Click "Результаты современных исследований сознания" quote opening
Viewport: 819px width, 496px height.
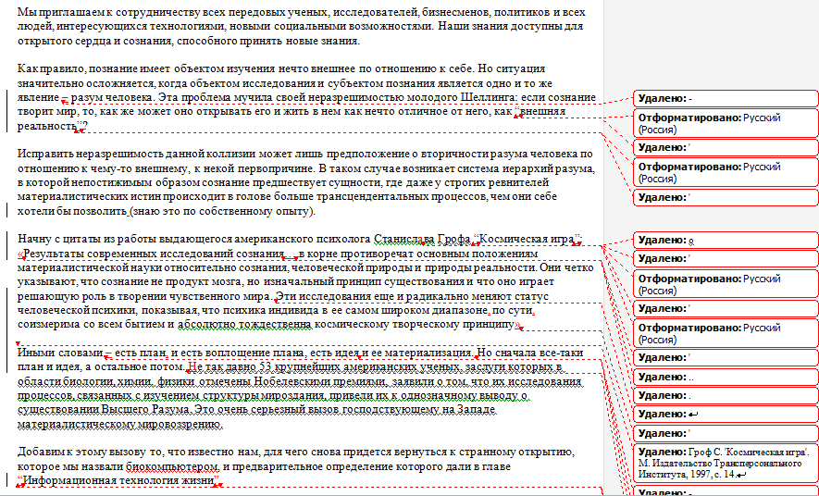154,254
